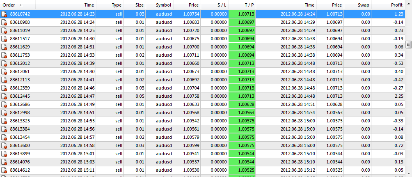
Task: Click size value 0.05
Action: [140, 96]
